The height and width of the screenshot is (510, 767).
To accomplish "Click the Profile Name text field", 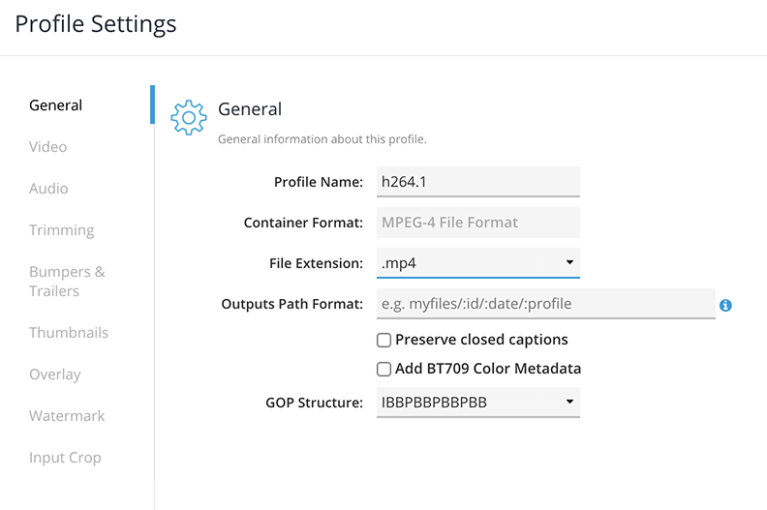I will [477, 182].
